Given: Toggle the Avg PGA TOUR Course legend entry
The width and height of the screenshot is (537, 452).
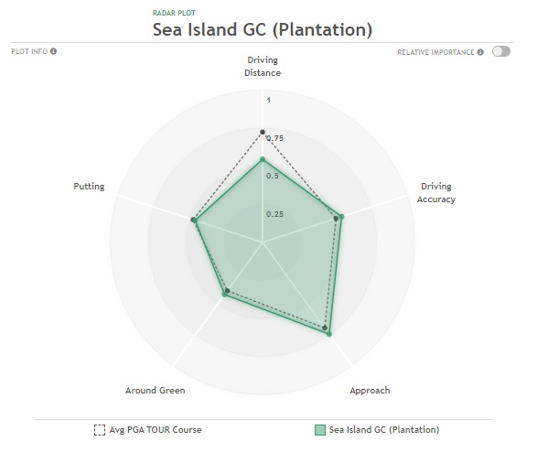Looking at the screenshot, I should point(147,430).
